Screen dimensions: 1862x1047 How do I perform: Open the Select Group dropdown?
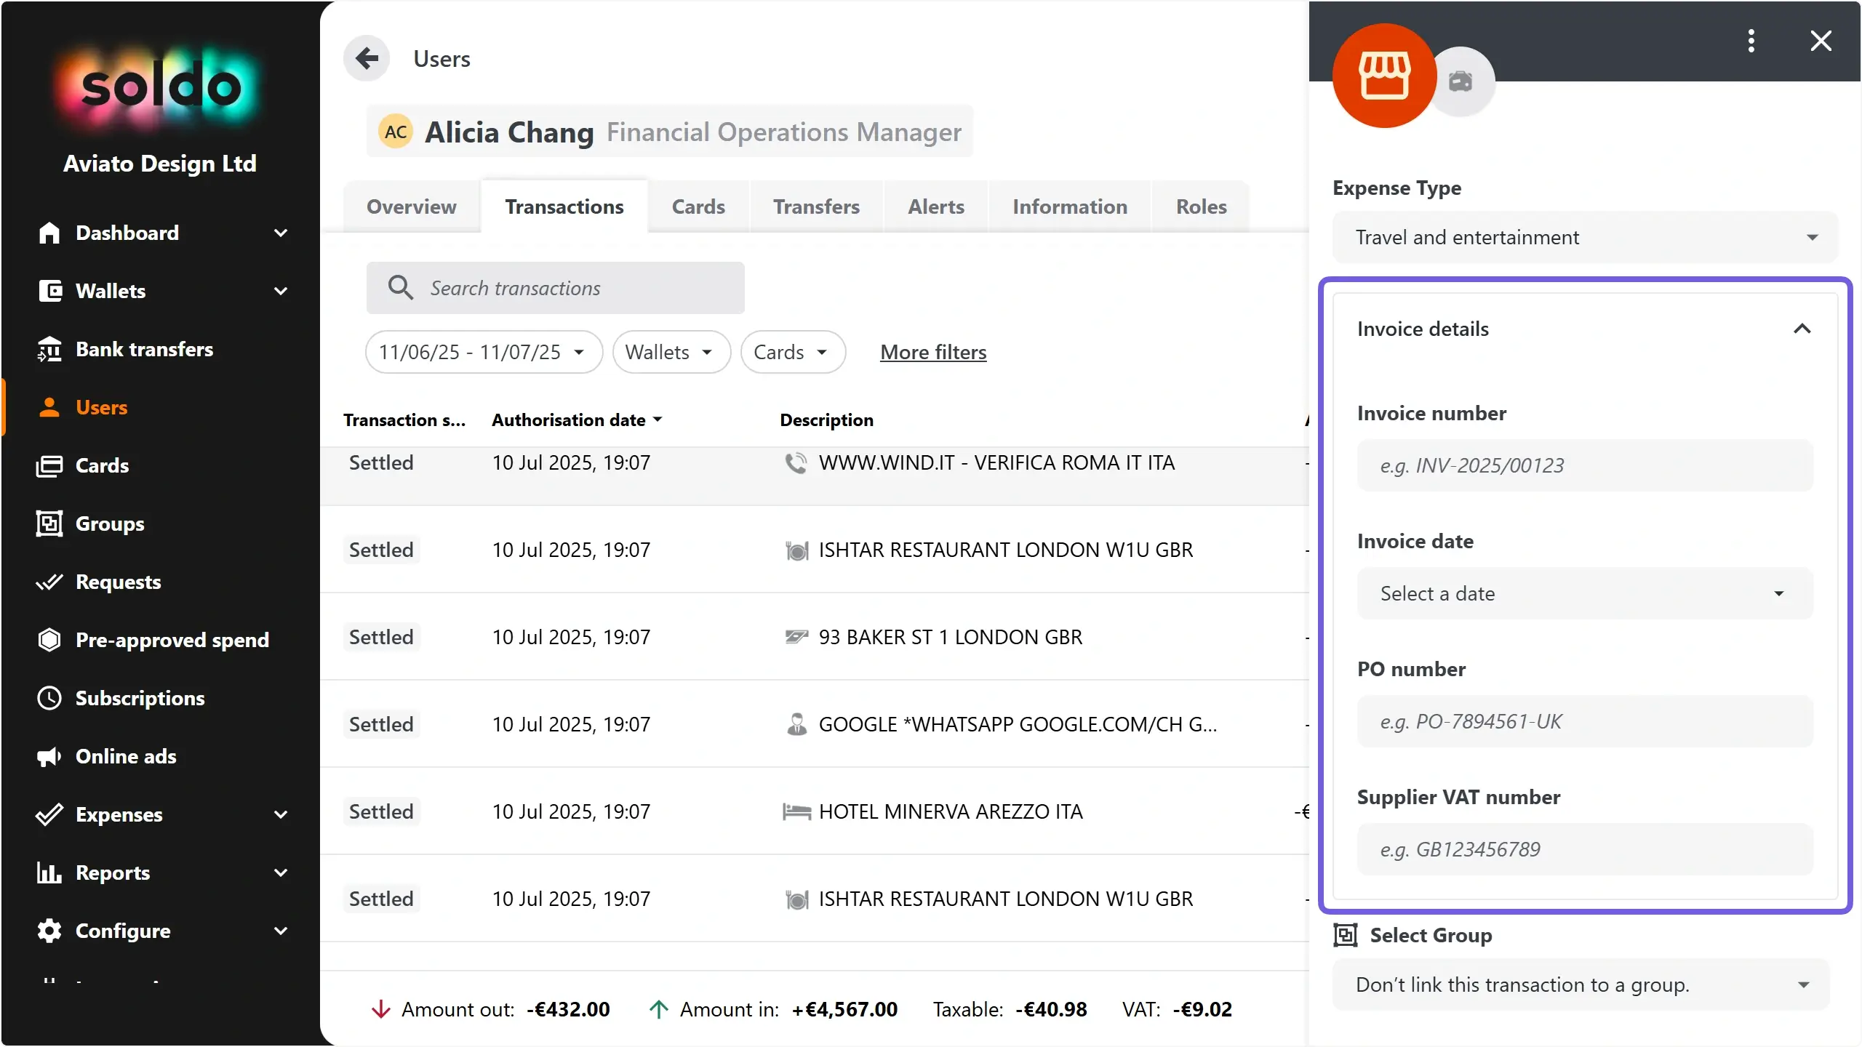(x=1581, y=984)
